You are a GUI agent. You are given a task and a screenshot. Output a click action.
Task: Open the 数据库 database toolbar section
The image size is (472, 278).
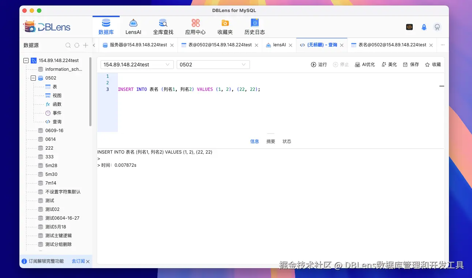click(106, 27)
